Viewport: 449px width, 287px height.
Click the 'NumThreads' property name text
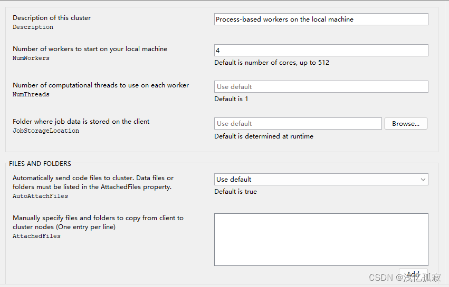(31, 95)
